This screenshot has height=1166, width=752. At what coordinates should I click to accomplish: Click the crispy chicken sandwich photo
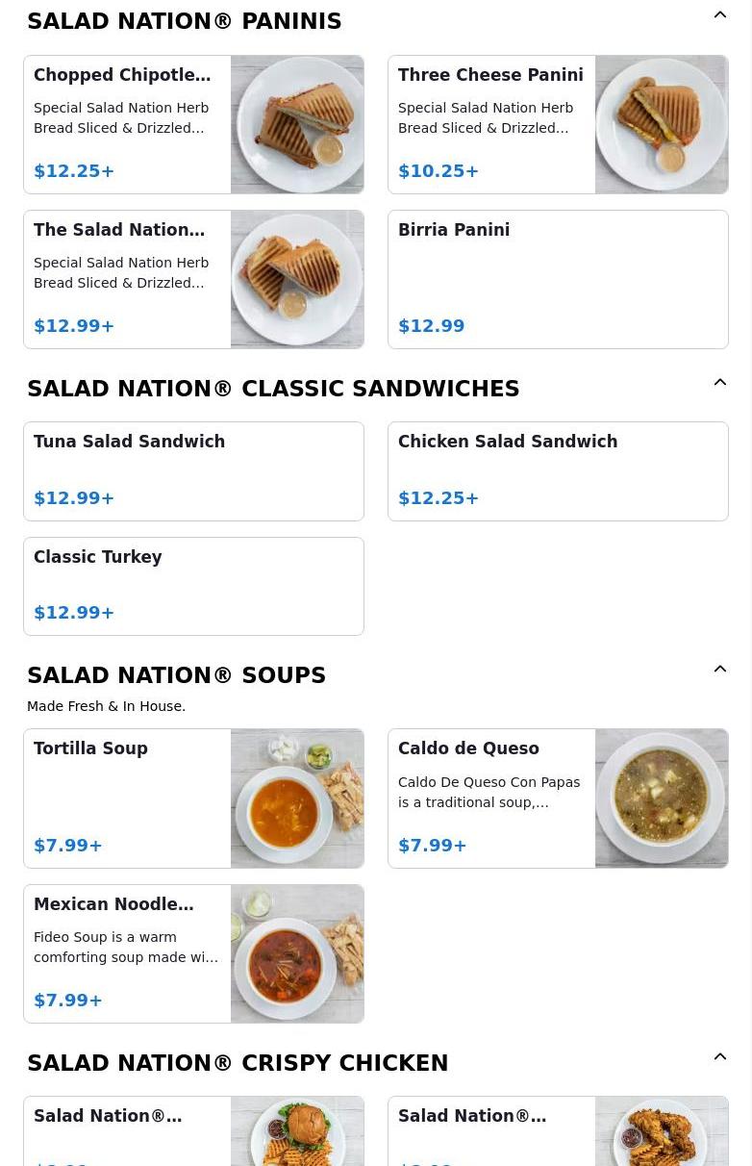point(297,1131)
